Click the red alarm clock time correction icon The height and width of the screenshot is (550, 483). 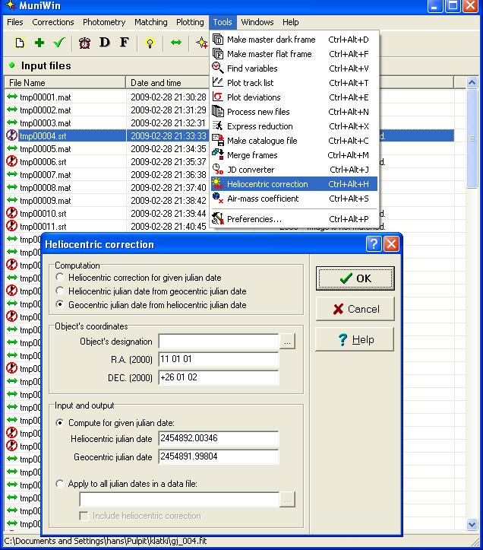point(85,43)
